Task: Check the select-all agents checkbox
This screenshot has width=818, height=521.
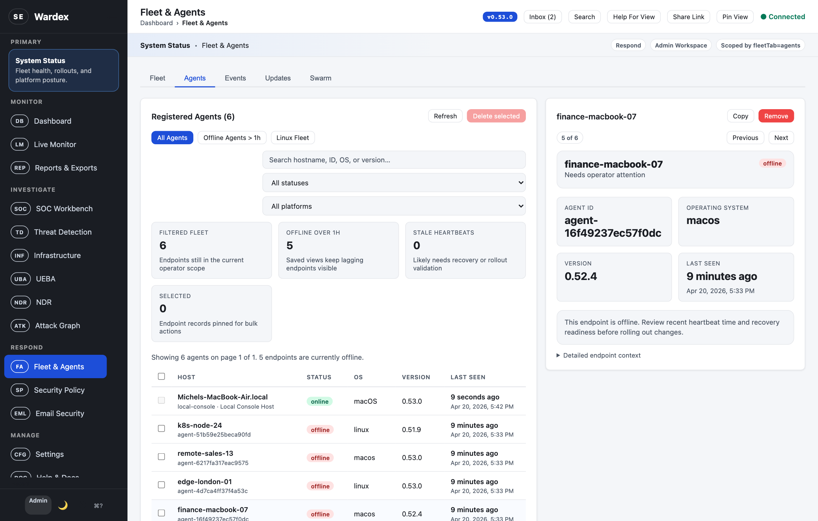Action: (x=161, y=376)
